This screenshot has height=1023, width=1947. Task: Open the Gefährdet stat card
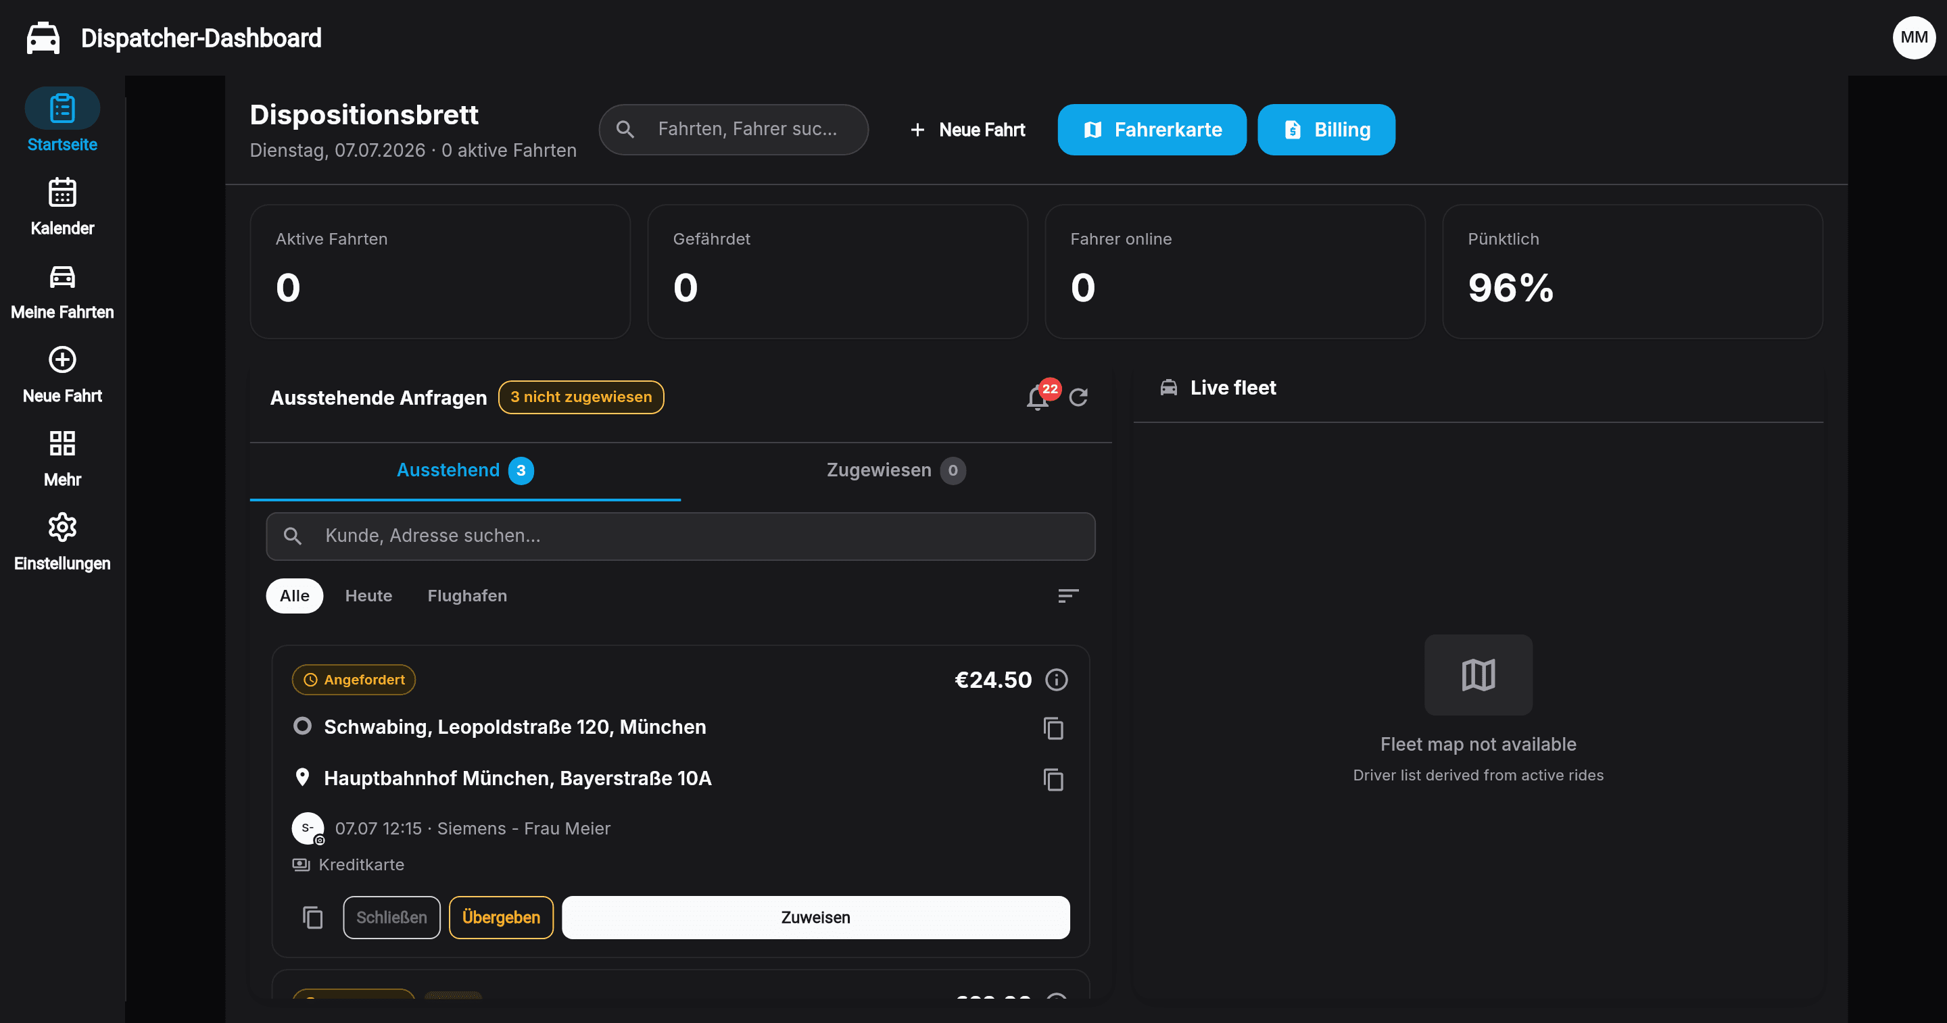[838, 271]
